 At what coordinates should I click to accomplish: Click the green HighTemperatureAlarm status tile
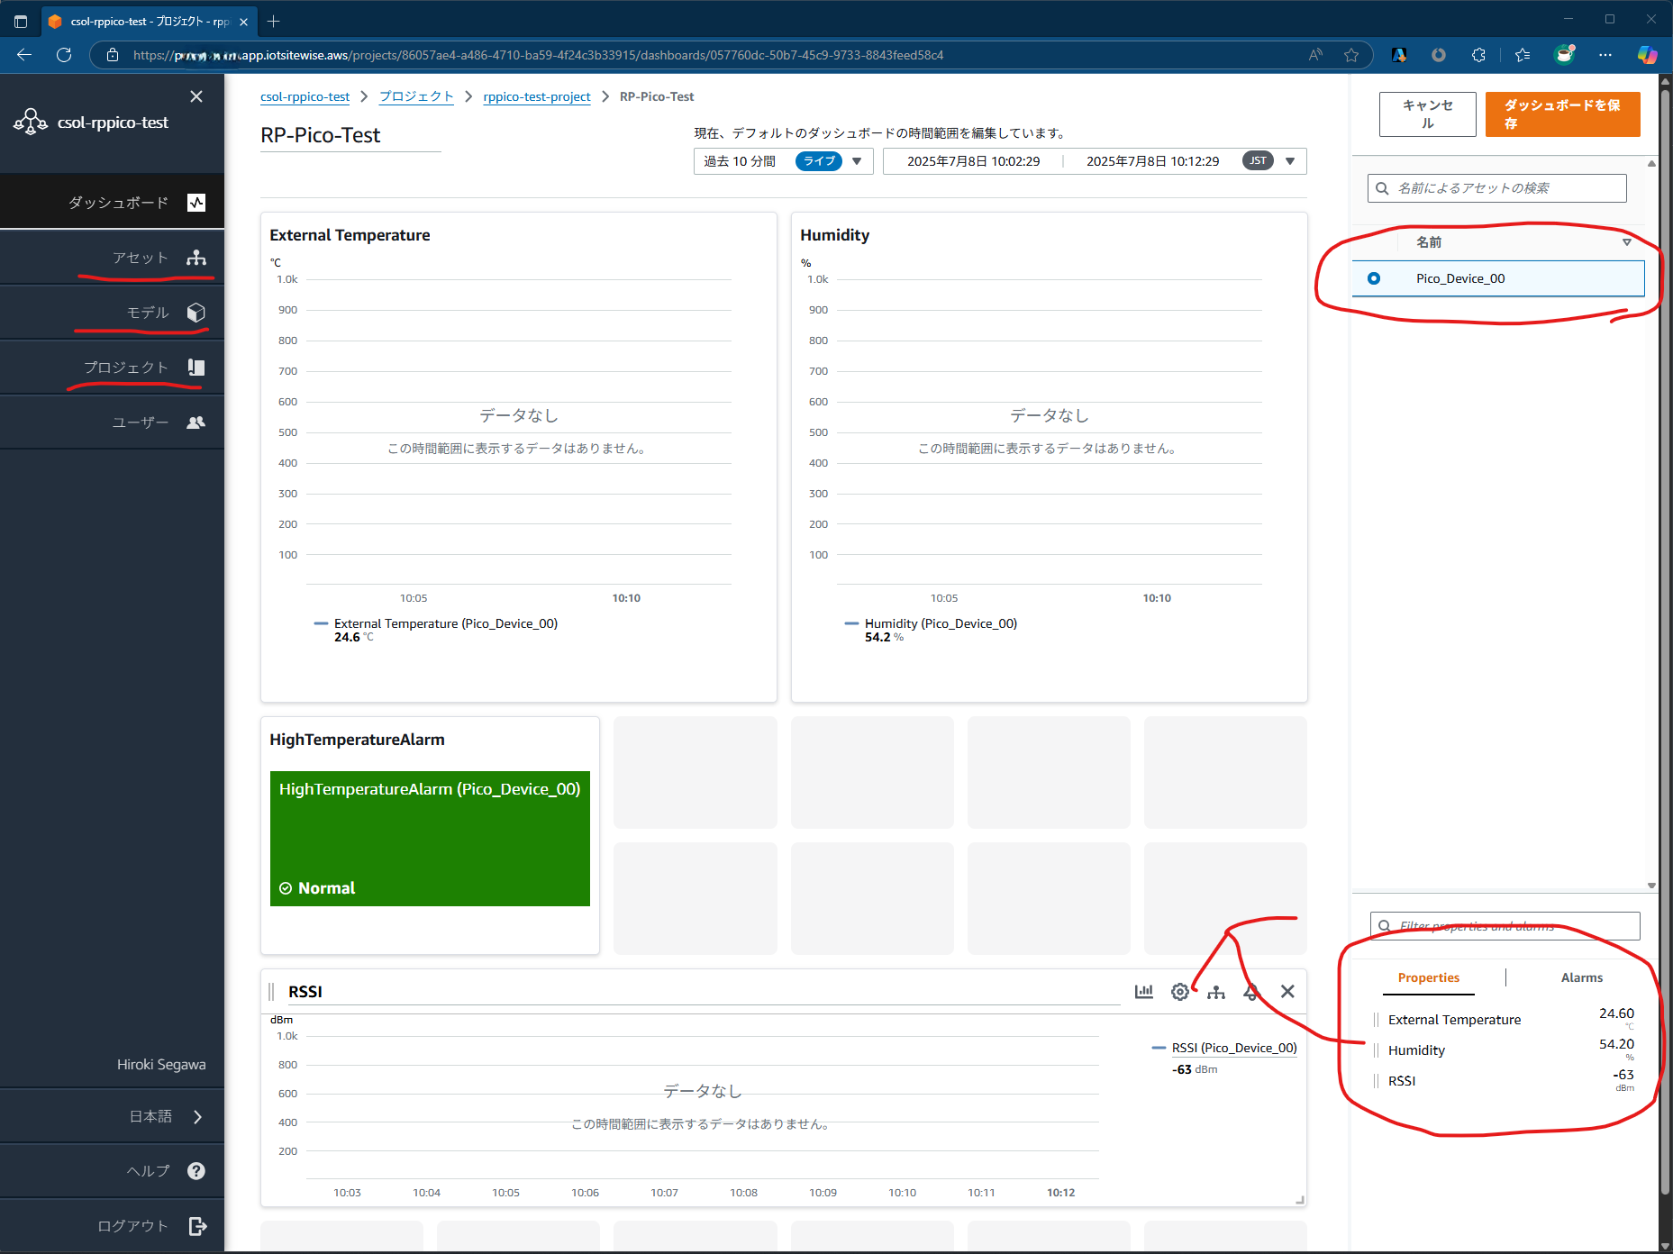tap(430, 839)
